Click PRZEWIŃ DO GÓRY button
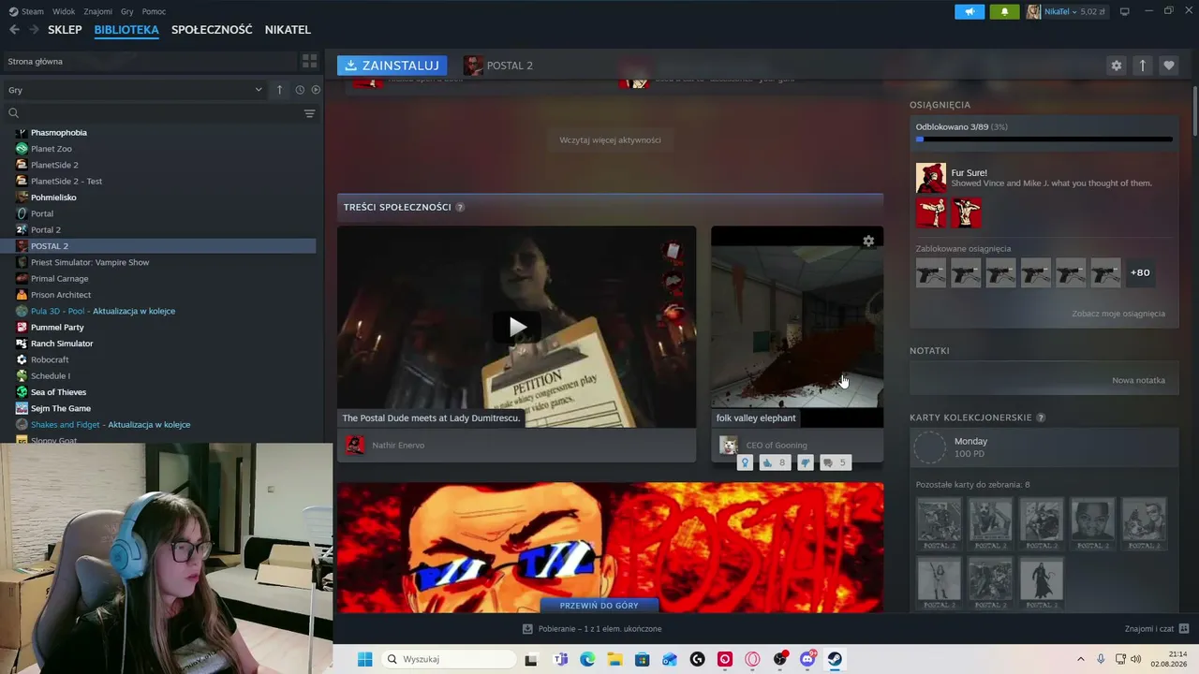This screenshot has height=674, width=1199. click(599, 606)
